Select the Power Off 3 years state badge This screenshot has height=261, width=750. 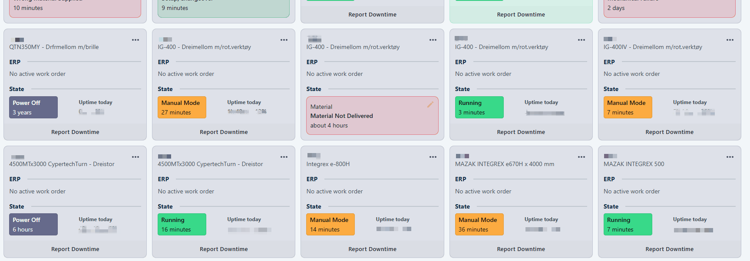[x=33, y=108]
